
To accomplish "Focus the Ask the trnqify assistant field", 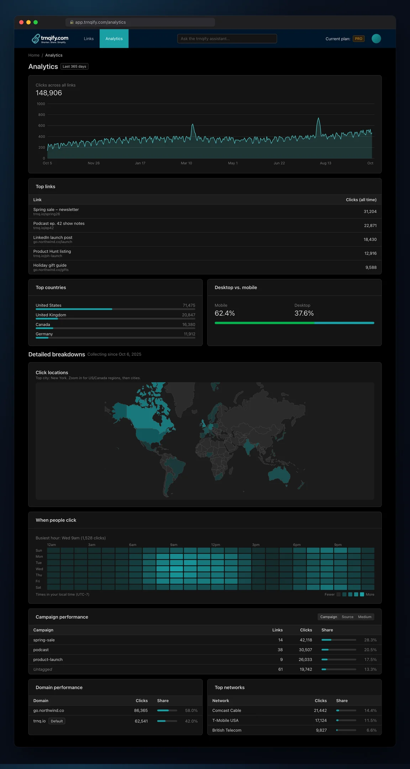I will 227,38.
